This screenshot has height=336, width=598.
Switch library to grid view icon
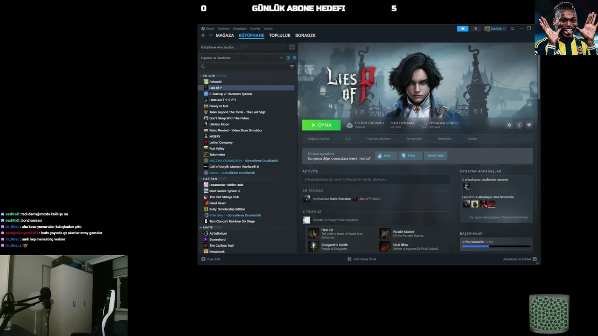click(292, 47)
